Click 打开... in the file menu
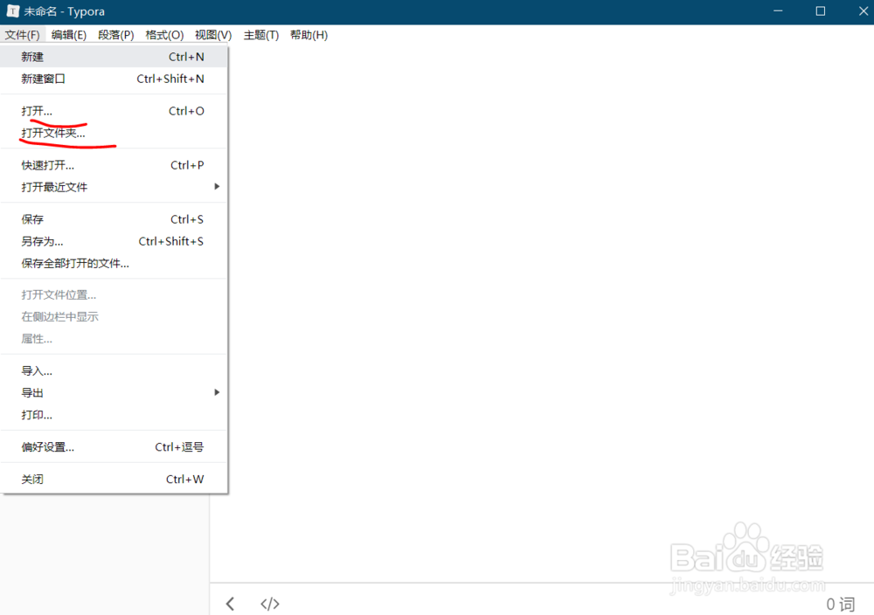Viewport: 874px width, 615px height. click(x=114, y=111)
